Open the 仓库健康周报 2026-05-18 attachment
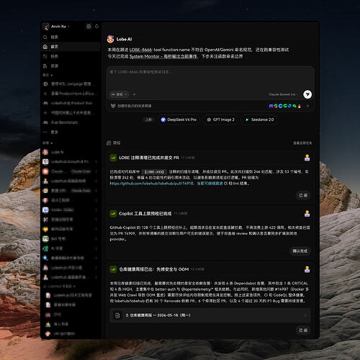The image size is (360, 360). coord(210,315)
